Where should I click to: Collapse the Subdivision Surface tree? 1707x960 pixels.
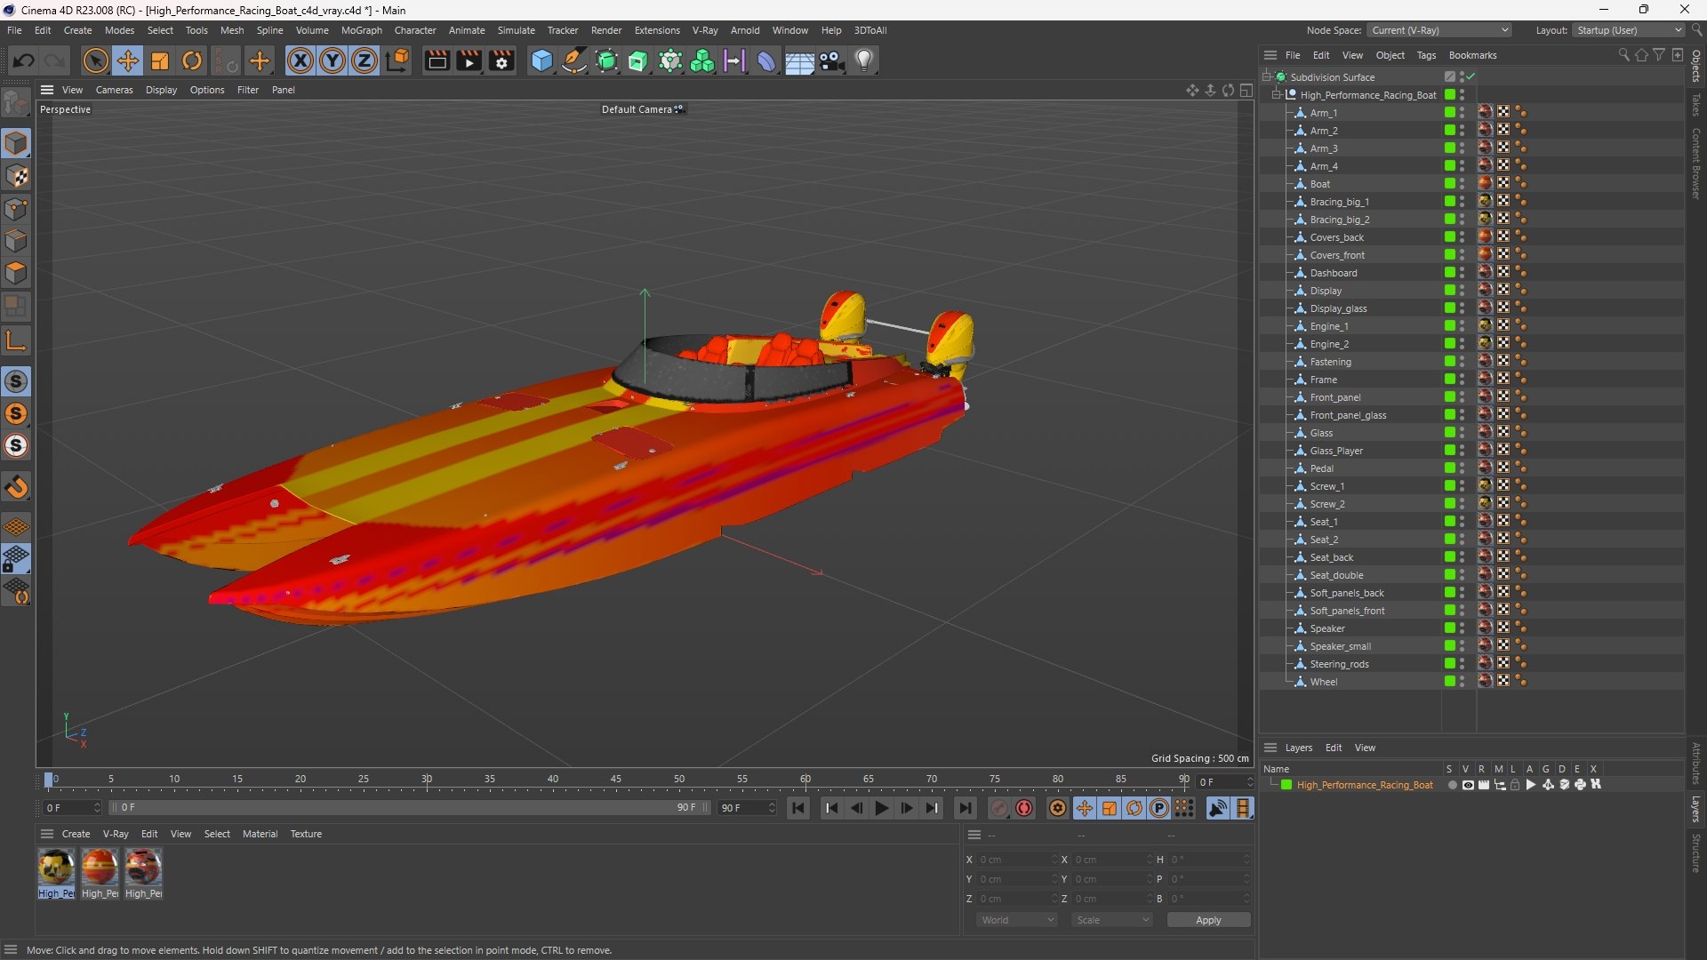coord(1267,76)
